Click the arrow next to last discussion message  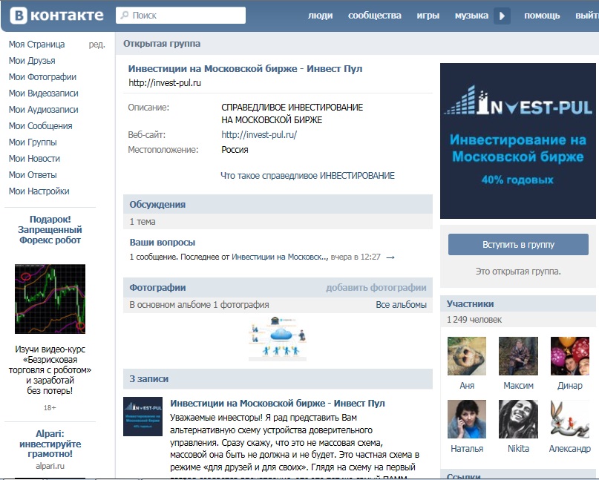(390, 257)
